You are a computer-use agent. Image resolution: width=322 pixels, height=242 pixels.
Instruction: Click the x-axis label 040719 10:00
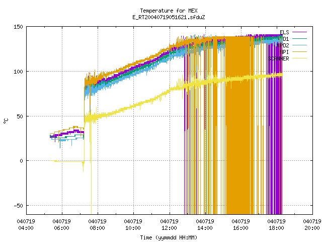tap(133, 225)
